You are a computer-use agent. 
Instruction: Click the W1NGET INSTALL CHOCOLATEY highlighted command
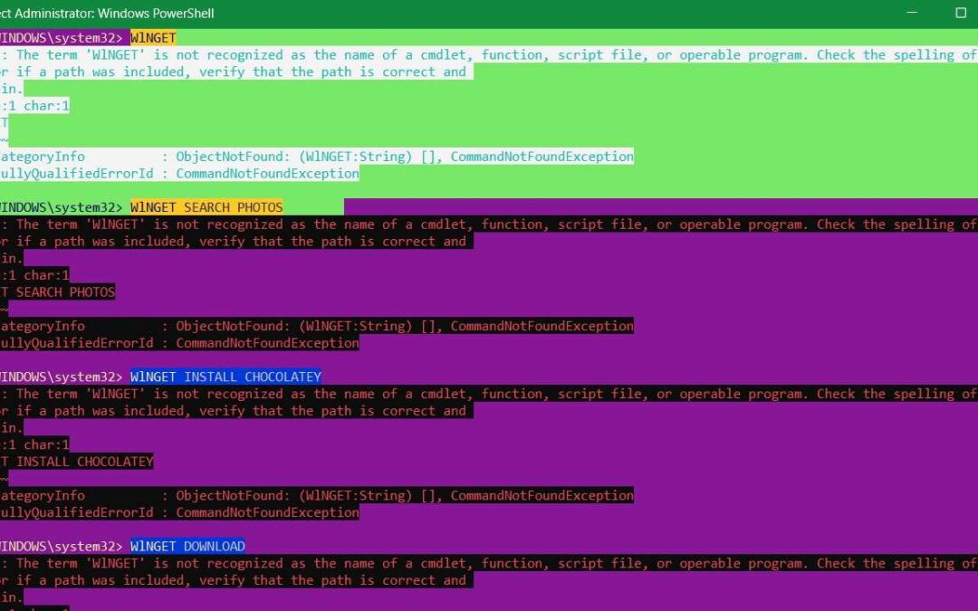(x=227, y=376)
